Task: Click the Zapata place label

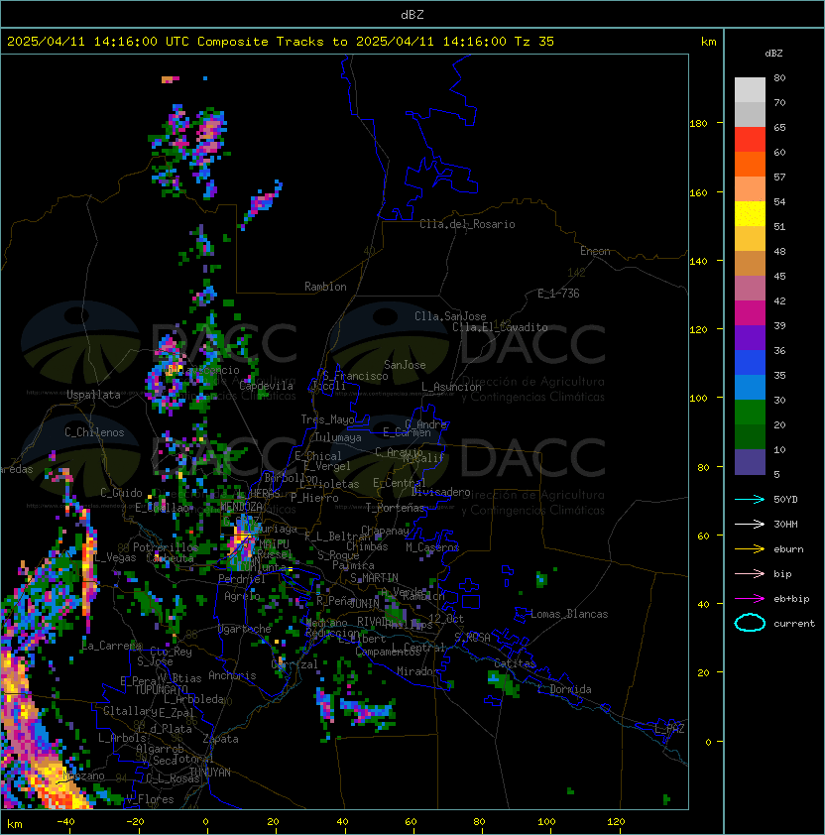Action: (220, 739)
